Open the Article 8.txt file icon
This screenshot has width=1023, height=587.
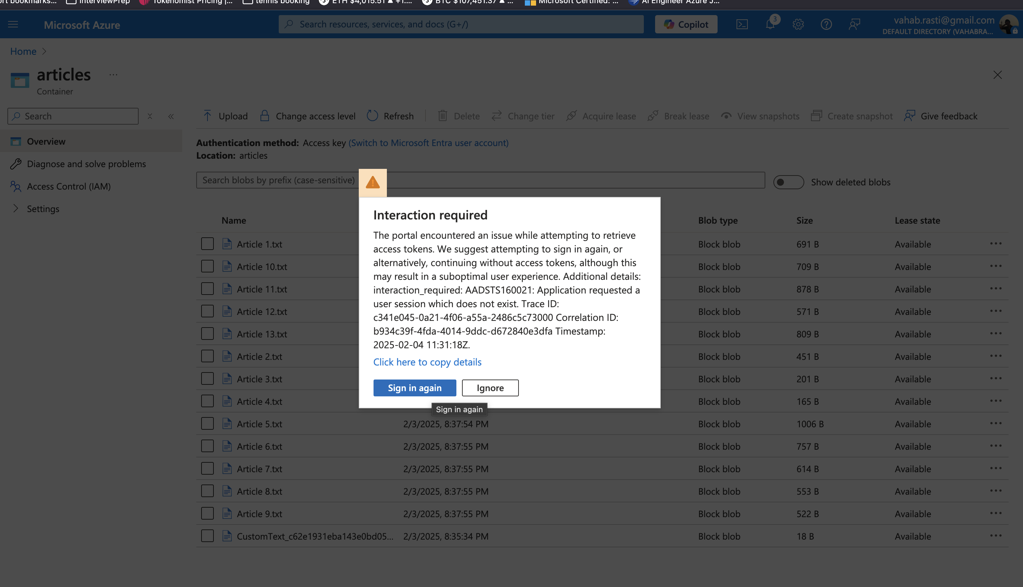click(227, 491)
